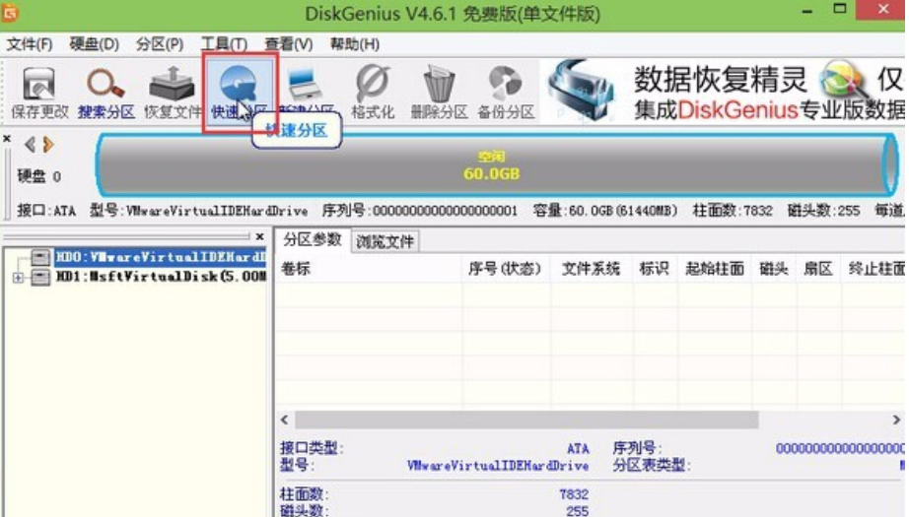909x517 pixels.
Task: Close the disk tree panel with its X
Action: click(259, 236)
